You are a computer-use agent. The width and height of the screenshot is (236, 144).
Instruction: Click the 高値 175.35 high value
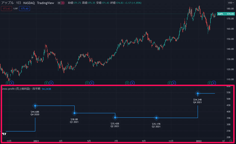88,3
